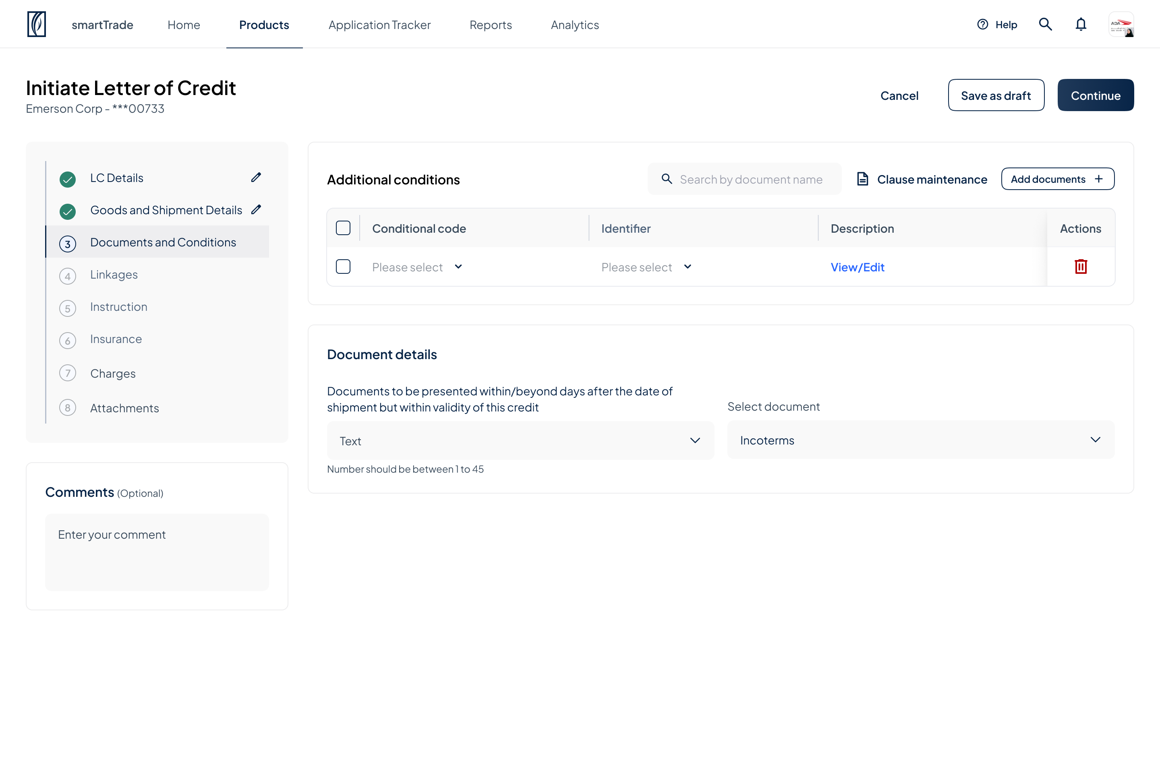Click the smartTrade brand name

pyautogui.click(x=103, y=25)
